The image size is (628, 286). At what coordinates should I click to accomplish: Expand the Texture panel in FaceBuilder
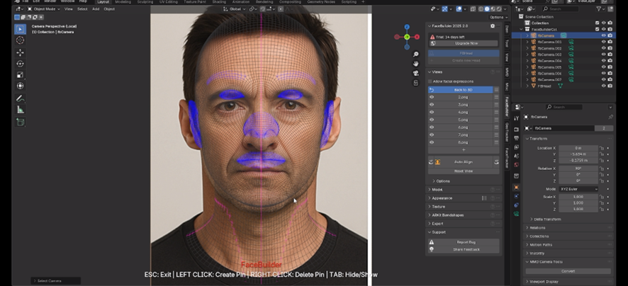[438, 207]
